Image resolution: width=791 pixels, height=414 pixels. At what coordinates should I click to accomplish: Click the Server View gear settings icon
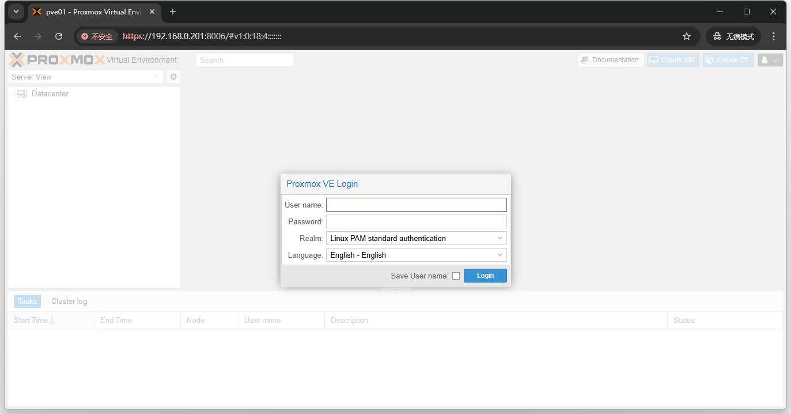tap(173, 77)
